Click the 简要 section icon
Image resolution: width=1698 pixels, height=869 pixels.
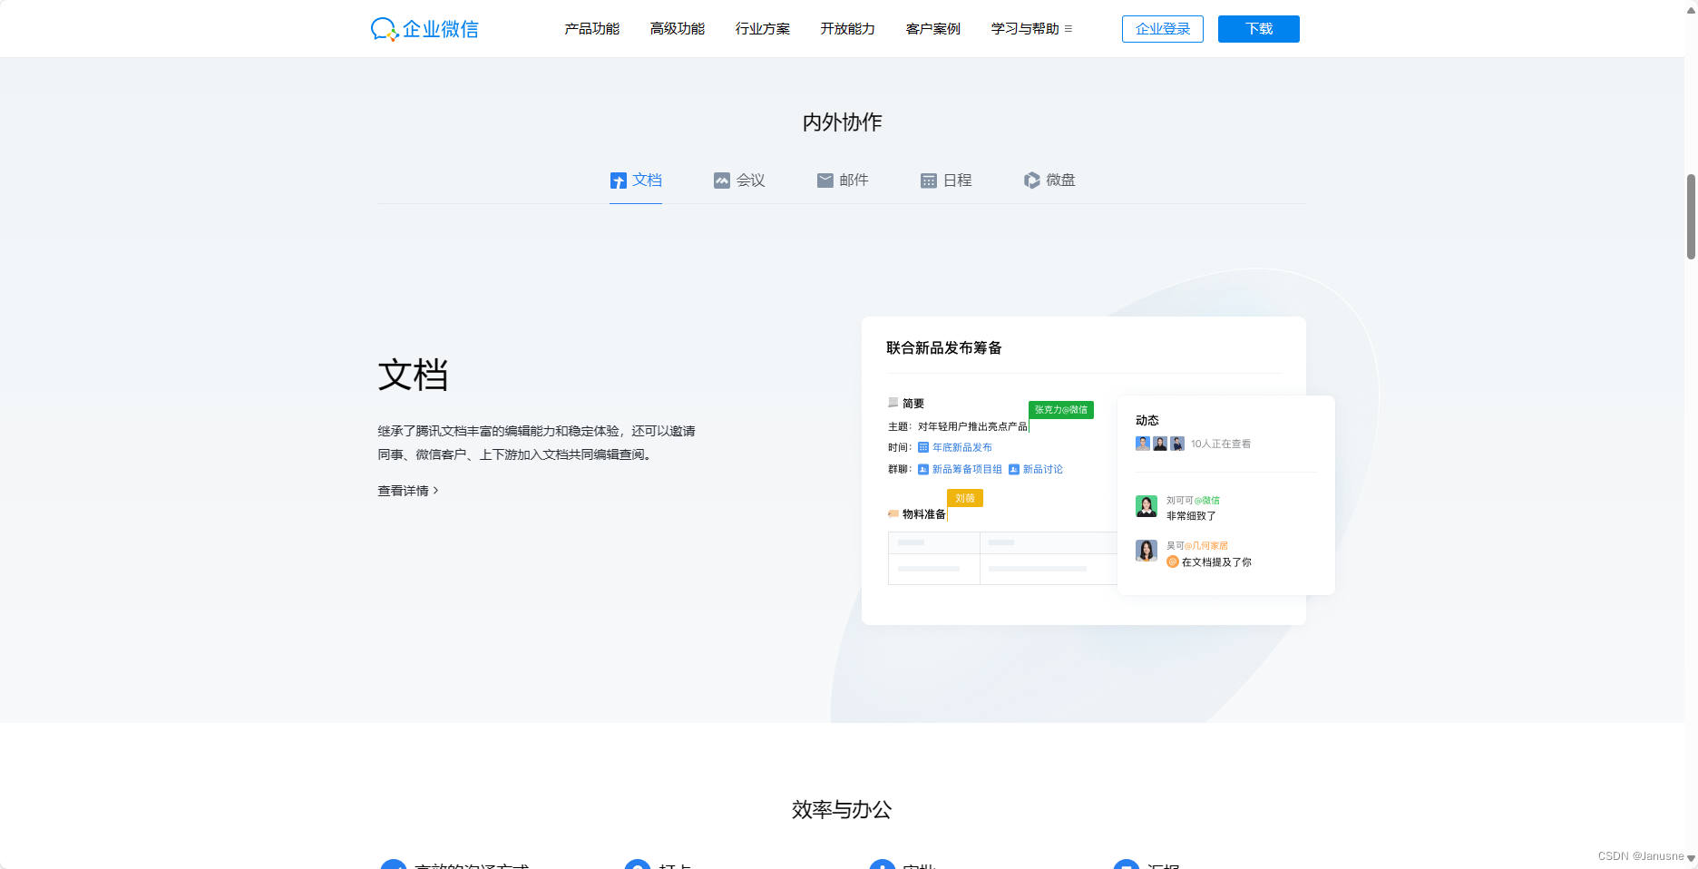[x=893, y=403]
